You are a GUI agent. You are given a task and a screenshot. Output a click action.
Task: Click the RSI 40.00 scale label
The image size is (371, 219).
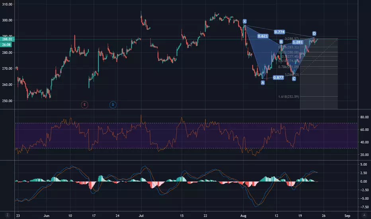(x=364, y=142)
